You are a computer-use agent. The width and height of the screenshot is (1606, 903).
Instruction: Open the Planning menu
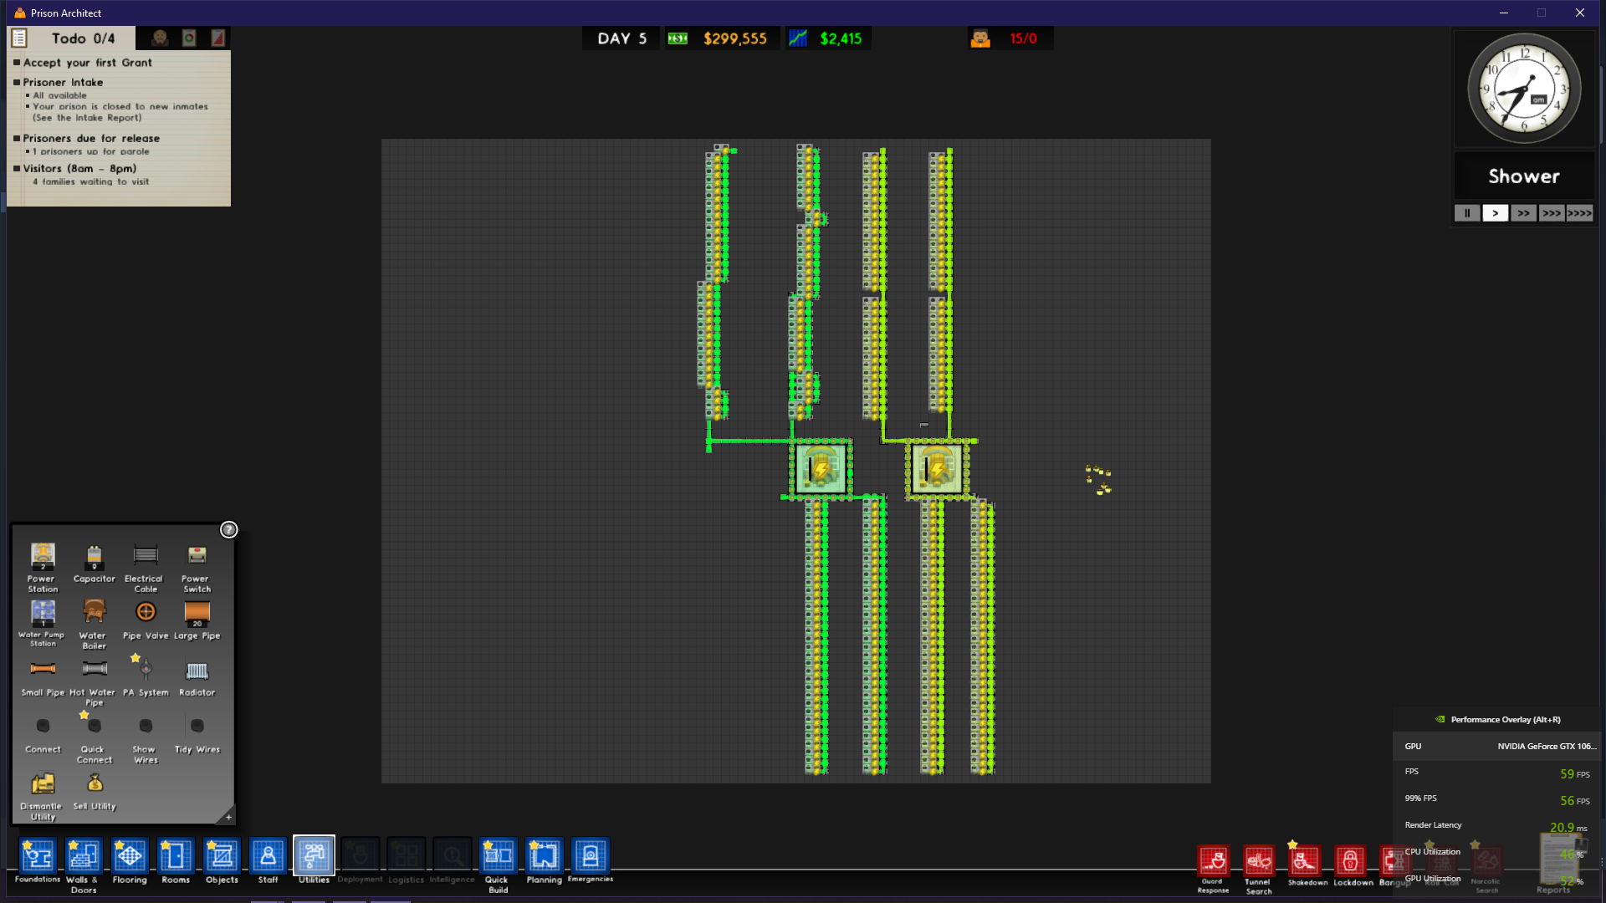click(544, 860)
